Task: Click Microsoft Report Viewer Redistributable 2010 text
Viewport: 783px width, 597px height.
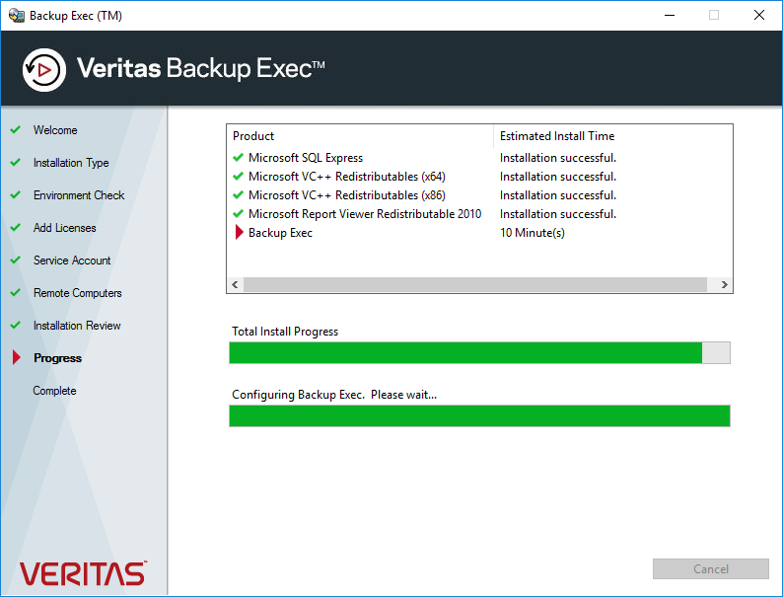Action: coord(365,214)
